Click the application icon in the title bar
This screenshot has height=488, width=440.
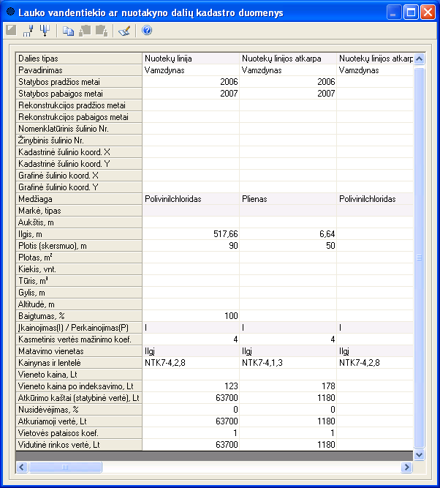point(11,12)
